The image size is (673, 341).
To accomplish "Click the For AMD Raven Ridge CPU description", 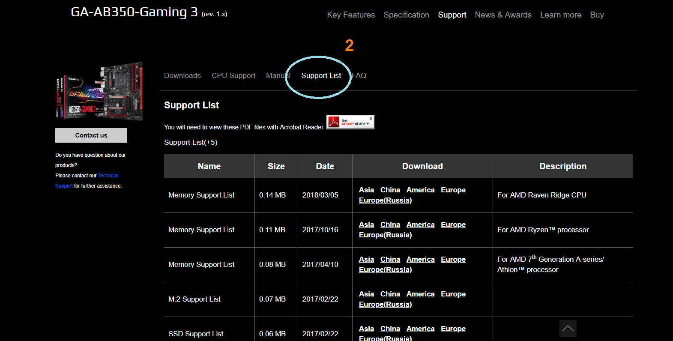I will click(542, 195).
